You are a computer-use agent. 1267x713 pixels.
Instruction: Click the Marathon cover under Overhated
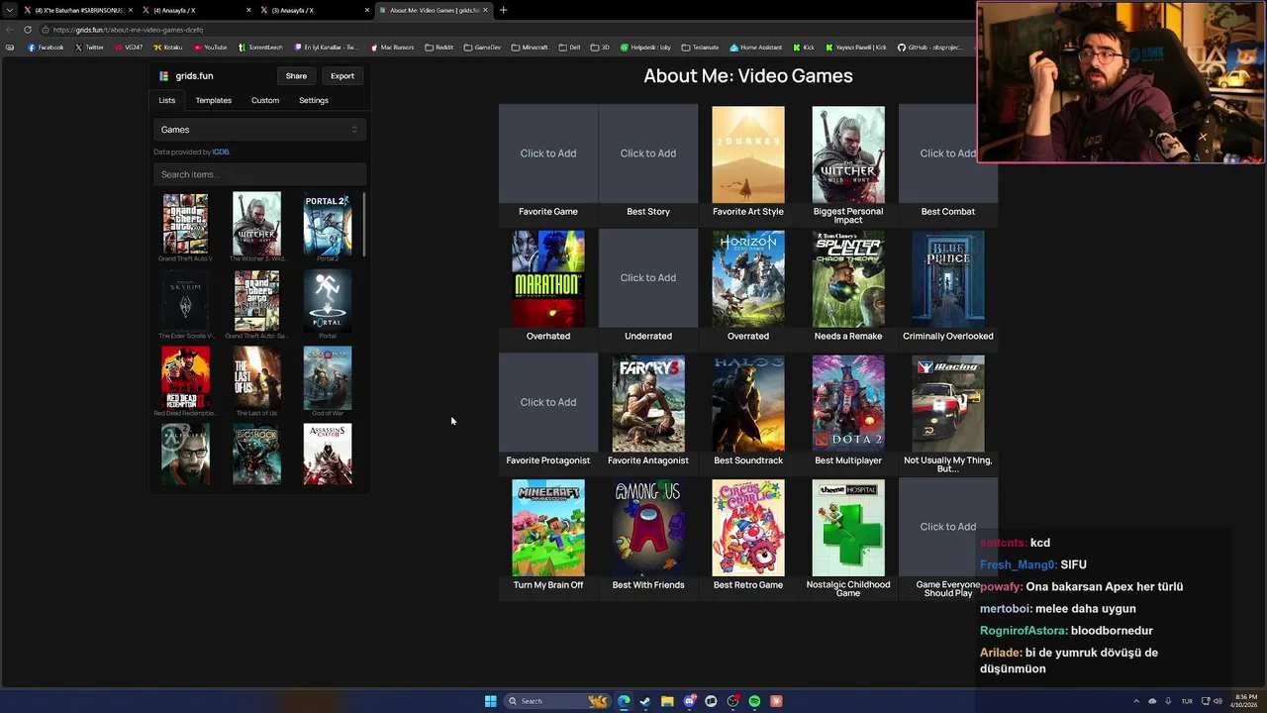click(x=548, y=279)
